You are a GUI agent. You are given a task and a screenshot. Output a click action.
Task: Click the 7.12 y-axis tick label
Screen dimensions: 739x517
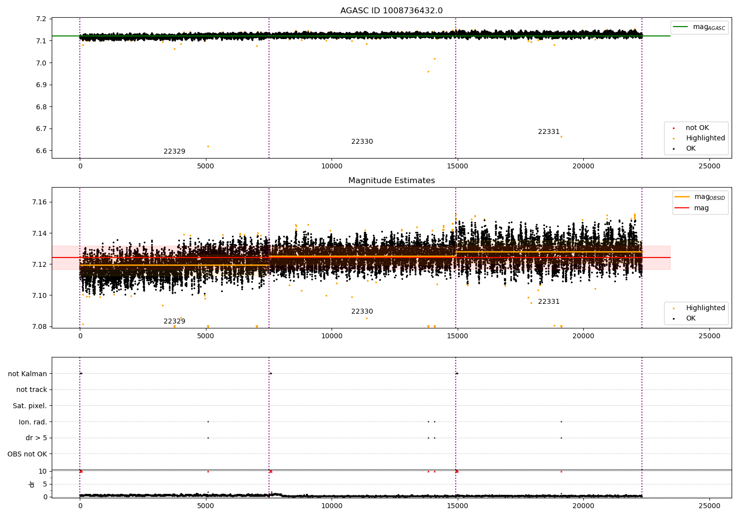pos(39,265)
